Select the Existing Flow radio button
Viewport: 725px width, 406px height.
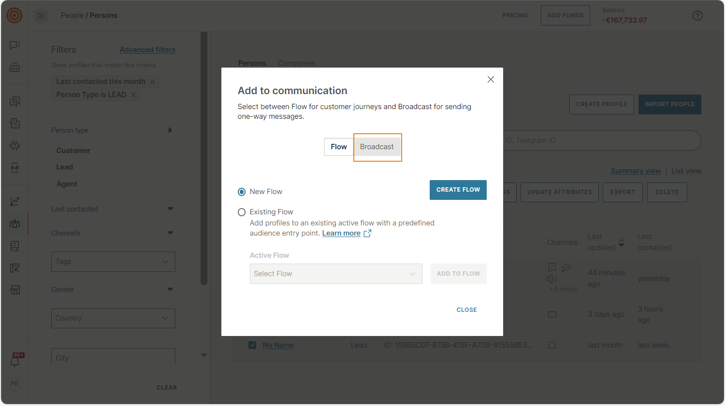[x=242, y=212]
